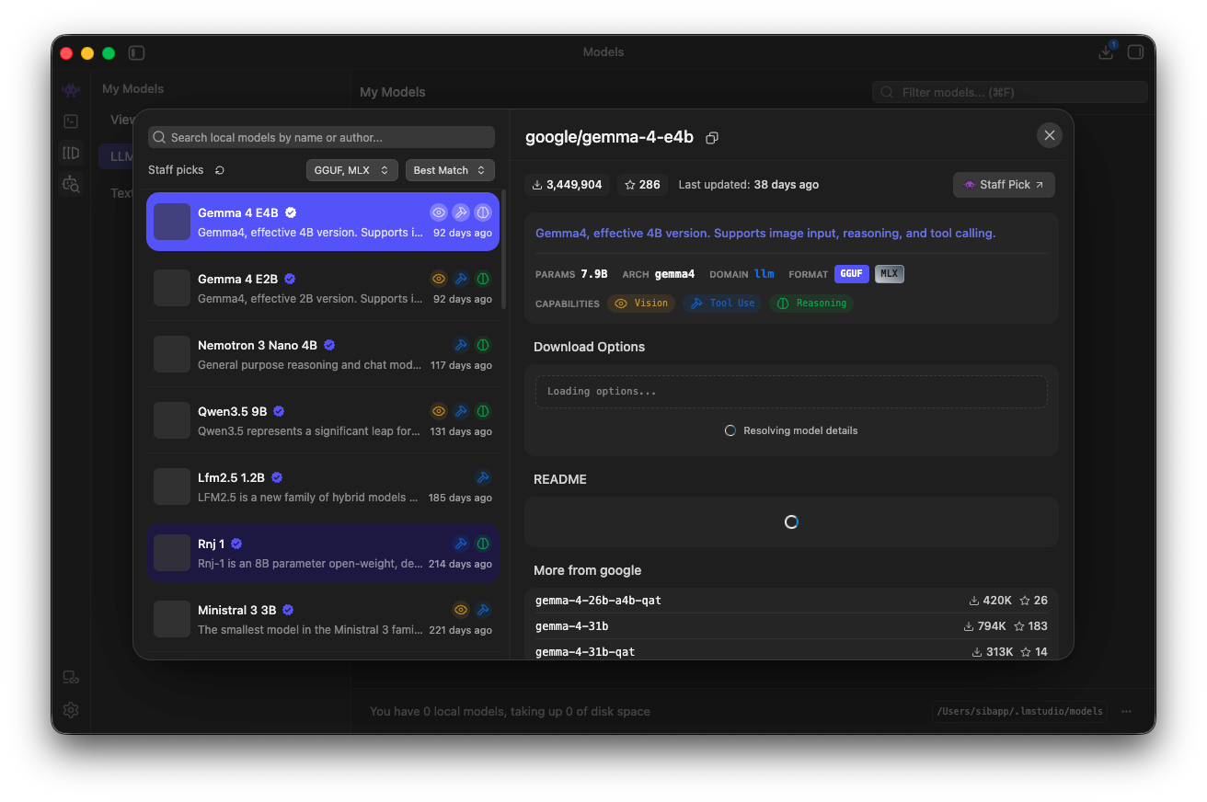Toggle the left sidebar from the title bar
The image size is (1207, 802).
tap(136, 52)
